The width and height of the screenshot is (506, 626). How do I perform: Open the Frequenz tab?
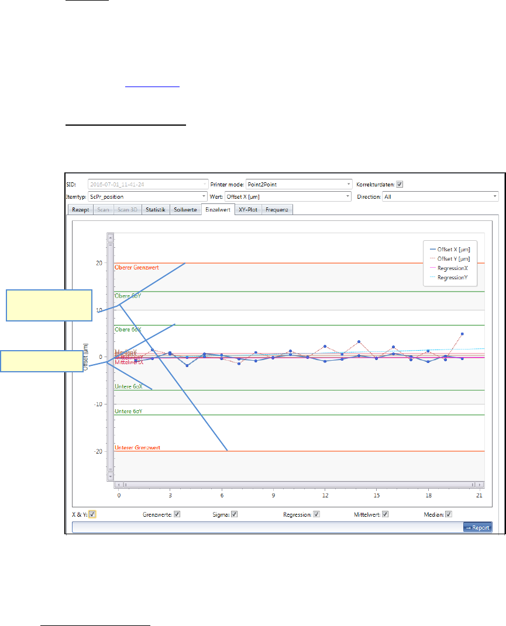click(277, 210)
